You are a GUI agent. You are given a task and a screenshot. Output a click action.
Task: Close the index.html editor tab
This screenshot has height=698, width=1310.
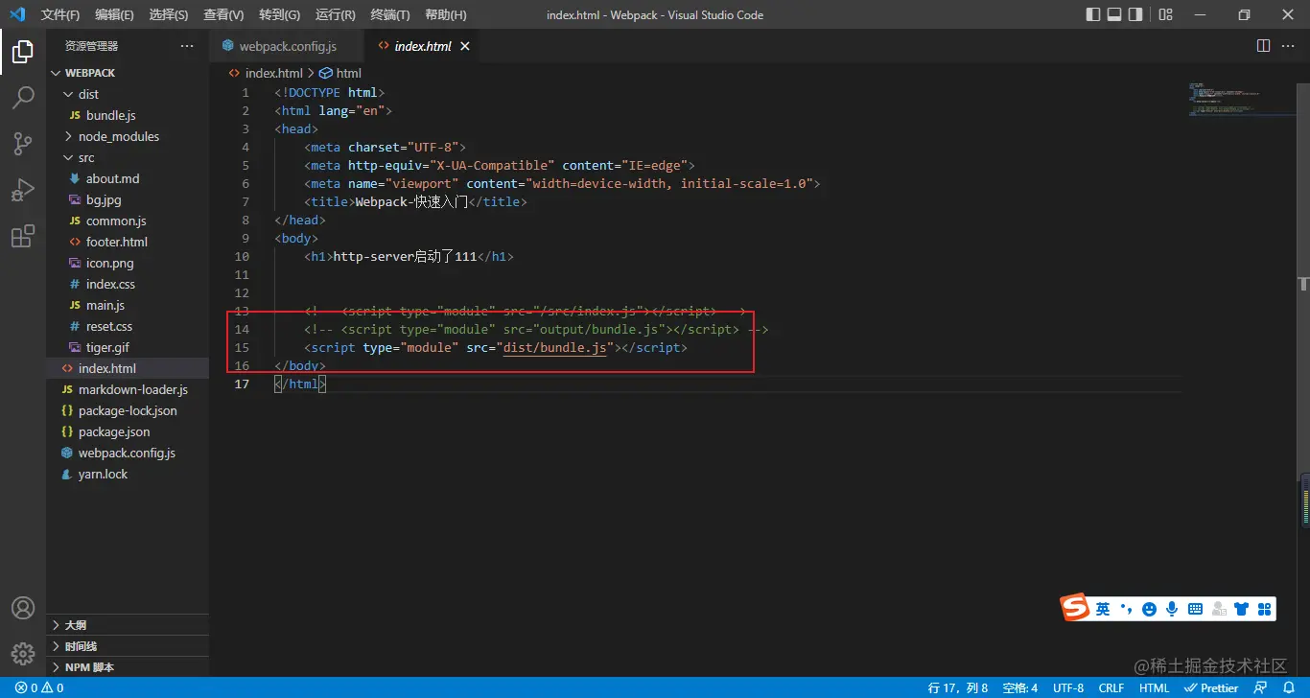pyautogui.click(x=465, y=46)
